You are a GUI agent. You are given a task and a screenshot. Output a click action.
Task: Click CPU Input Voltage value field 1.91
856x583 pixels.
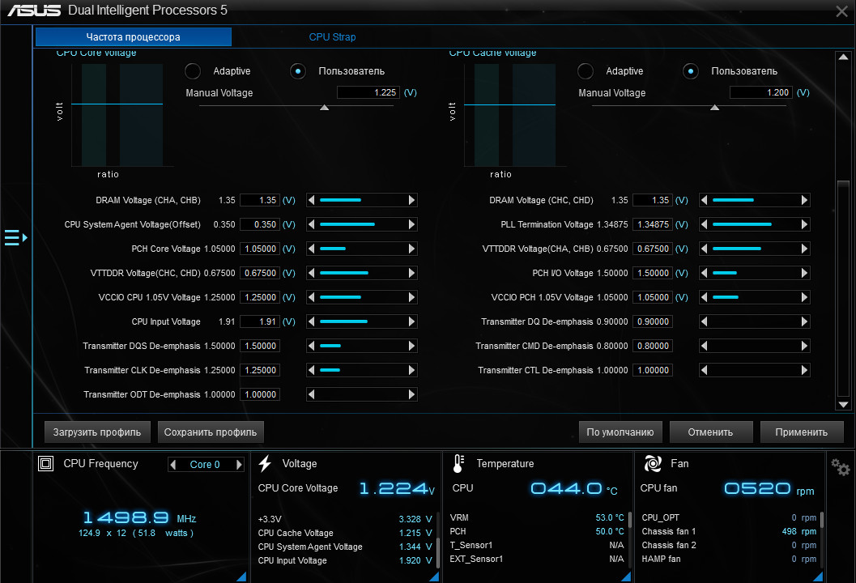tap(260, 321)
